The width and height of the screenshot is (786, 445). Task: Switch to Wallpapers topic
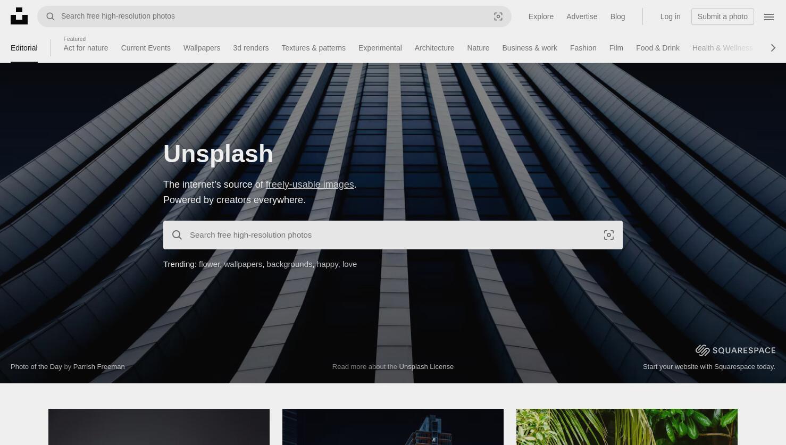click(202, 48)
